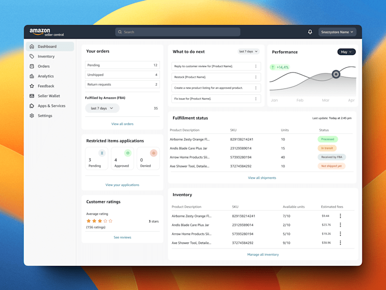Viewport: 386px width, 290px height.
Task: Click the Orders box icon
Action: 32,66
